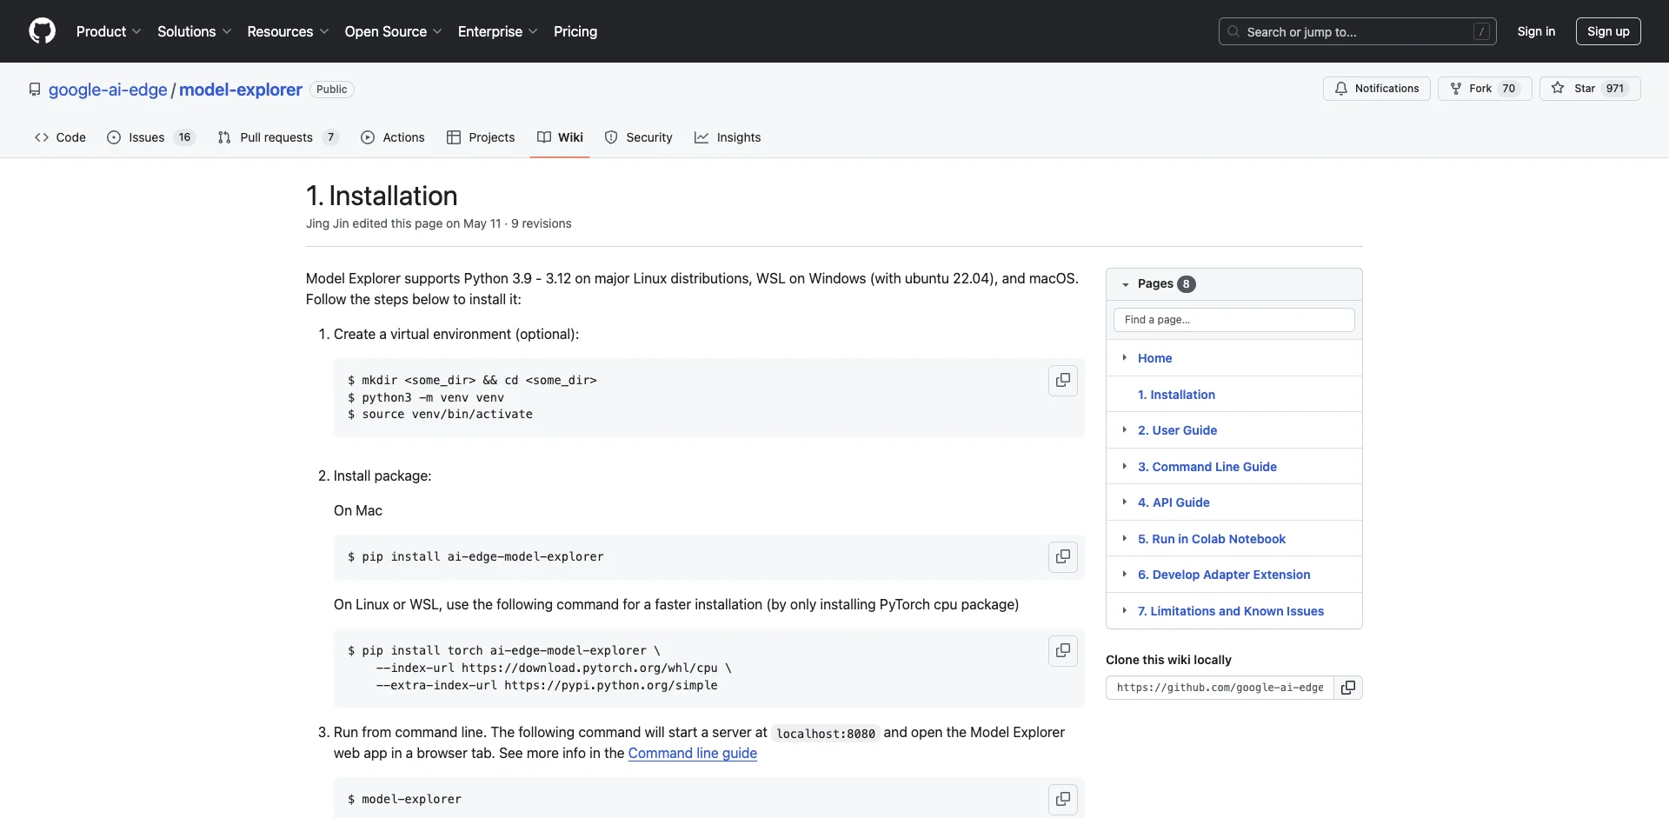
Task: Switch to the Issues tab
Action: coord(151,137)
